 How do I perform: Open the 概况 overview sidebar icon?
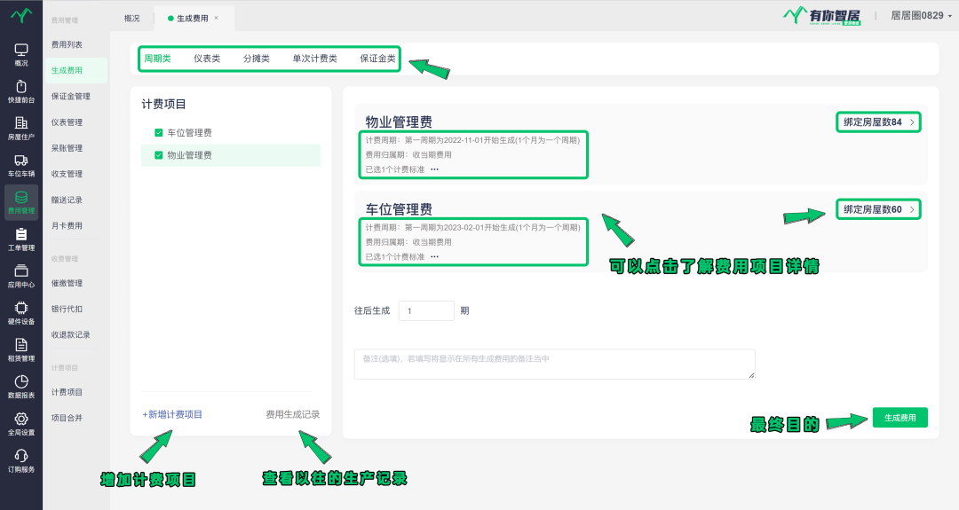tap(21, 51)
